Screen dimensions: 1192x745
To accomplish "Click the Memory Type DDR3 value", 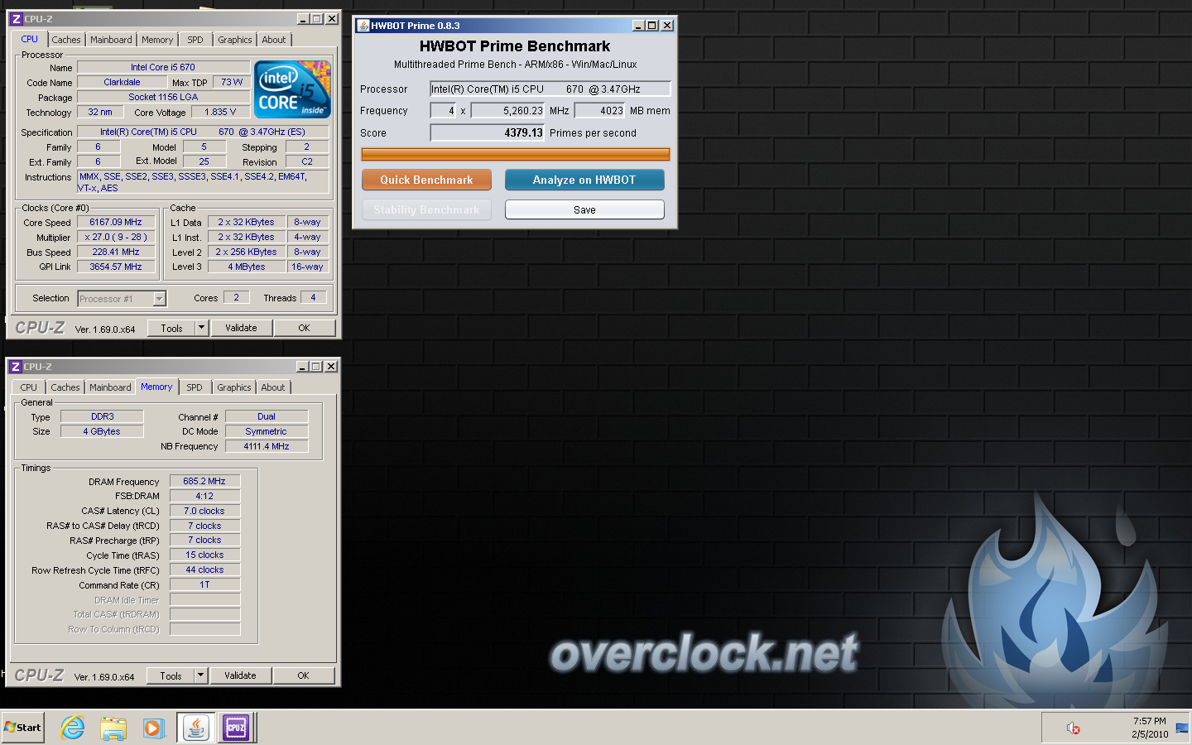I will click(x=103, y=416).
